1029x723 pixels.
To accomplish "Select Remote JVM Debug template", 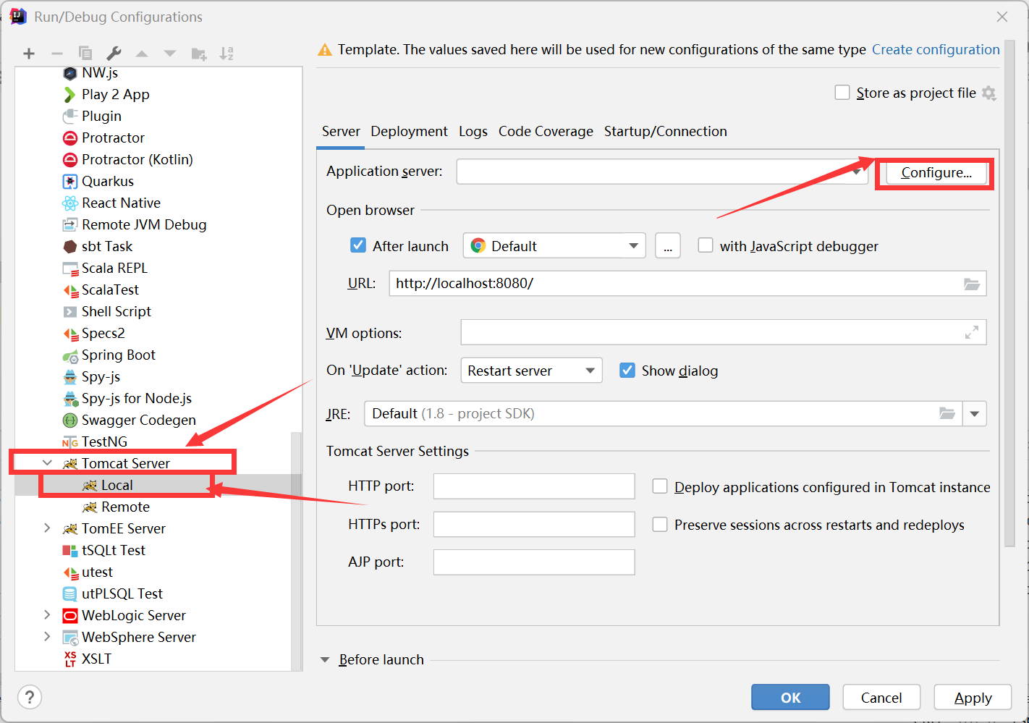I will coord(144,225).
